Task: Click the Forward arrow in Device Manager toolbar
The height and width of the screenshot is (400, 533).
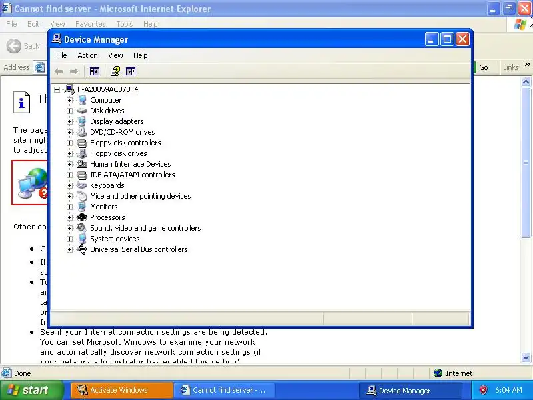Action: point(74,71)
